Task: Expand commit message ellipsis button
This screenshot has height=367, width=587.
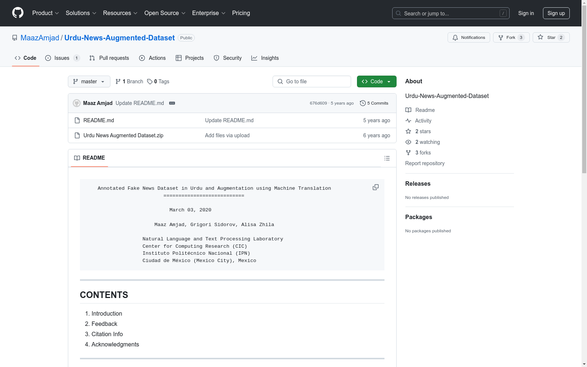Action: tap(172, 103)
